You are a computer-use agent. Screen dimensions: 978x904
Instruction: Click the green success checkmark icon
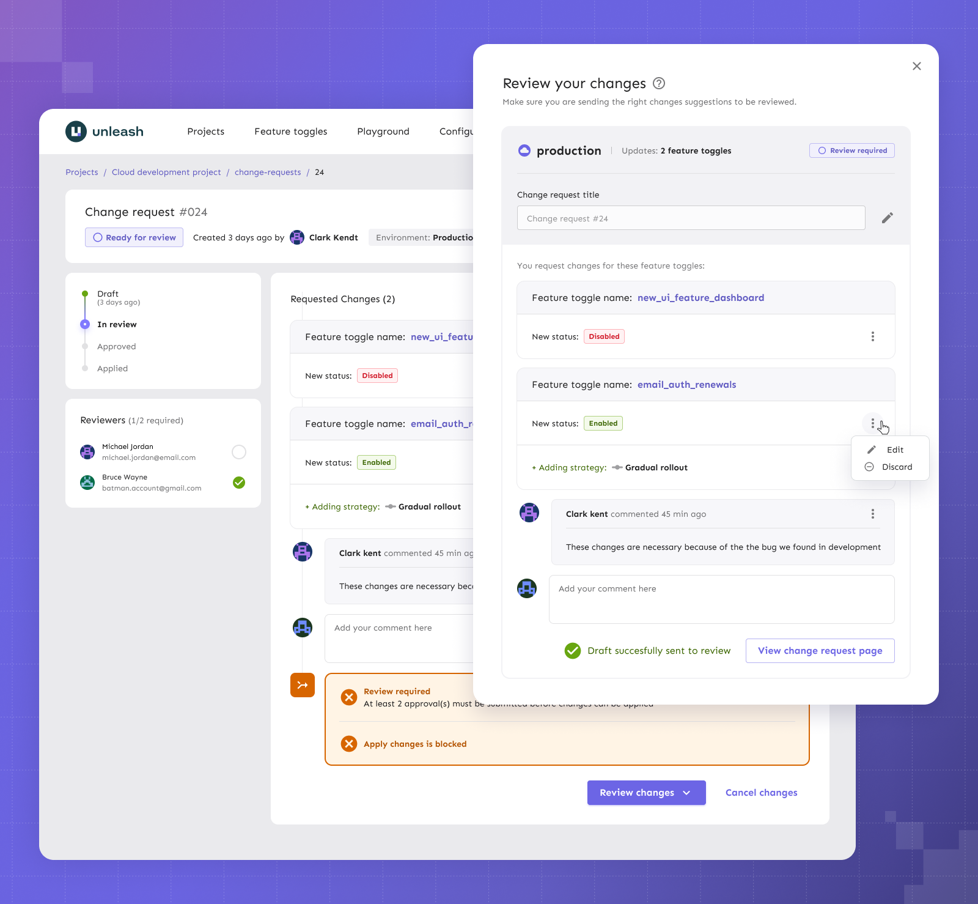573,651
